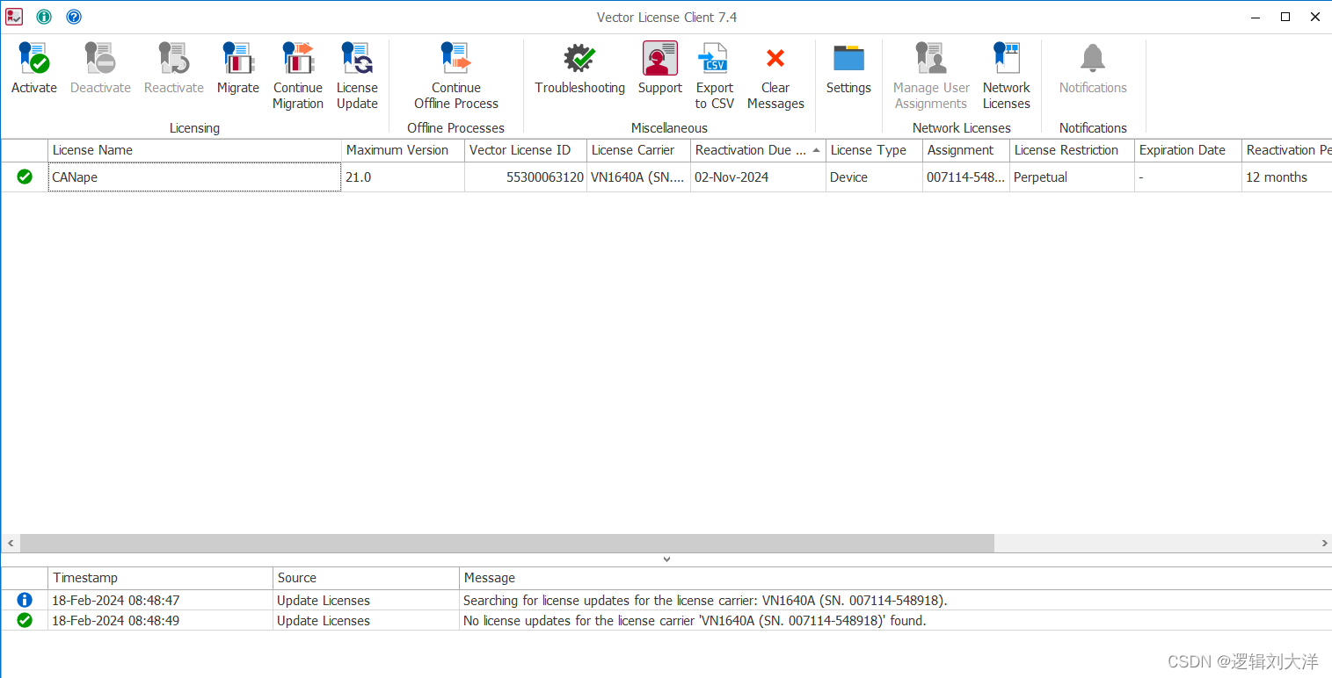
Task: Open Network Licenses
Action: tap(1007, 76)
